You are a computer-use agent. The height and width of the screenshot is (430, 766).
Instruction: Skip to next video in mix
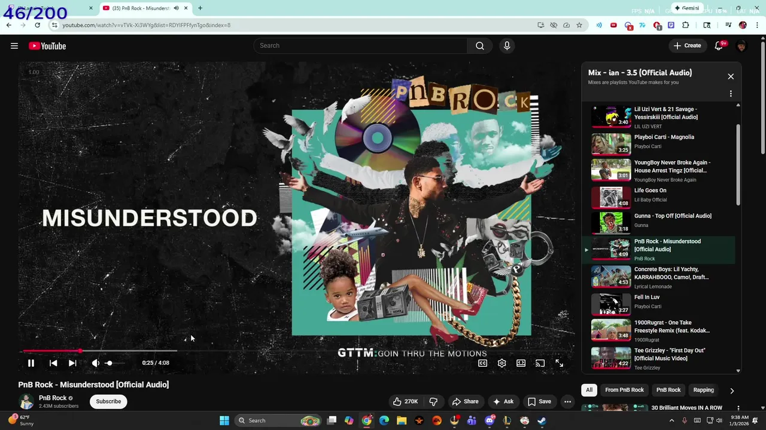(x=72, y=363)
